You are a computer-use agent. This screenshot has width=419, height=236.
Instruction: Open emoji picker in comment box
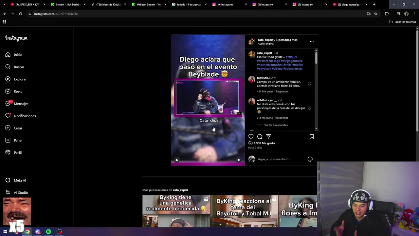click(310, 159)
